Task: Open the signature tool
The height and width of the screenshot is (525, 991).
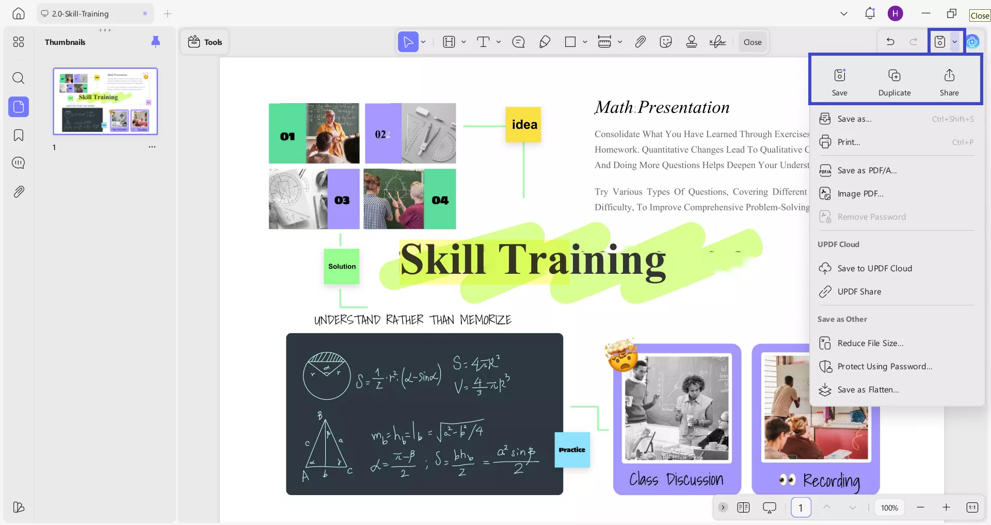Action: click(x=717, y=42)
